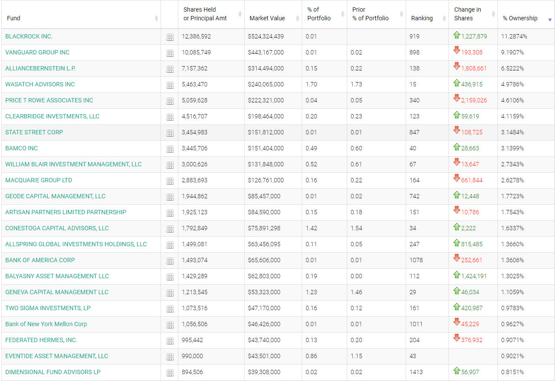Open CLEARBRIDGE INVESTMENTS, LLC link
This screenshot has width=555, height=381.
pyautogui.click(x=52, y=116)
